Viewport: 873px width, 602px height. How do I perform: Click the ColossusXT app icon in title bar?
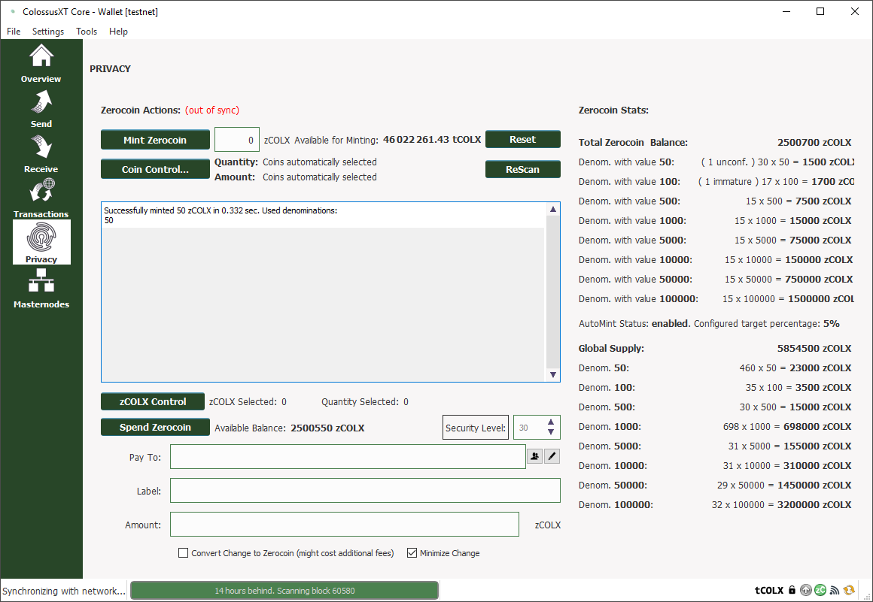[x=13, y=11]
